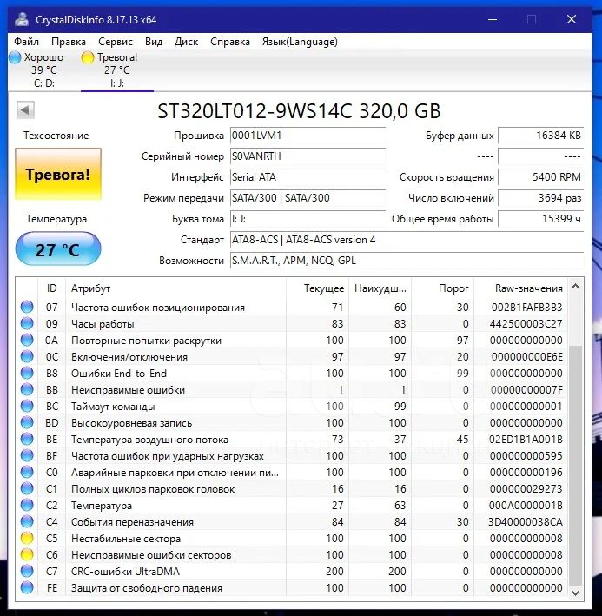Click the Прошивка field 0001LVM1
This screenshot has height=616, width=602.
(x=308, y=136)
